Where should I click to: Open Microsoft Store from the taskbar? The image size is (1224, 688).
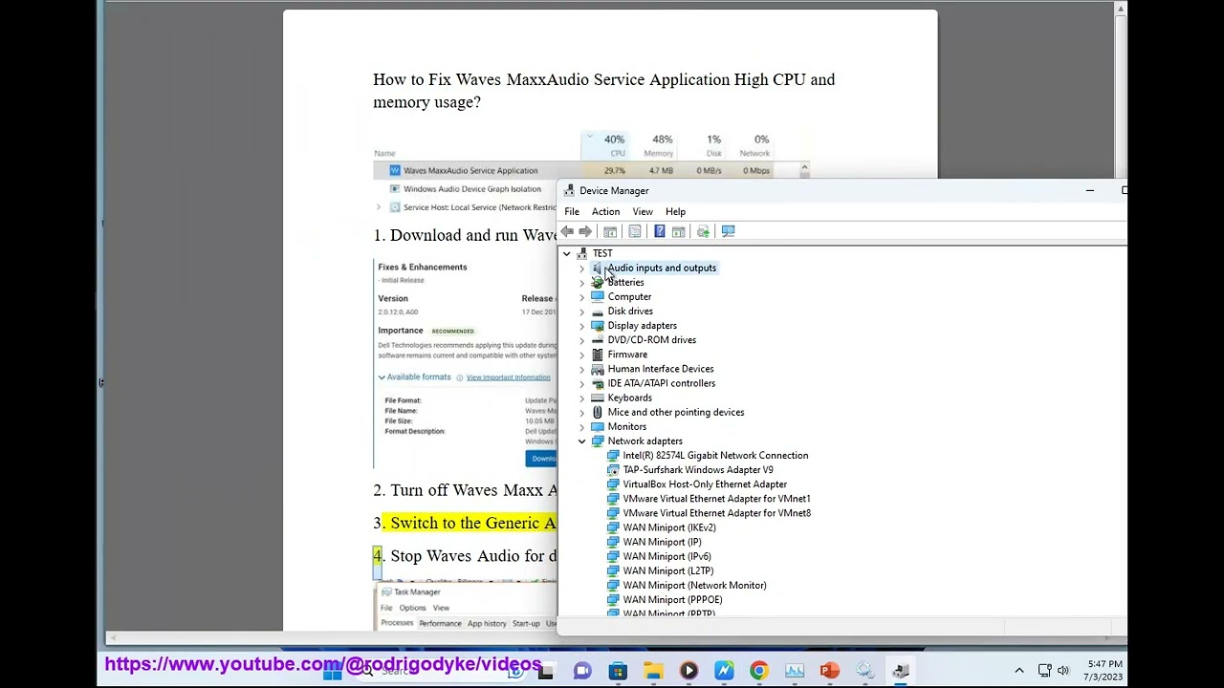[618, 671]
